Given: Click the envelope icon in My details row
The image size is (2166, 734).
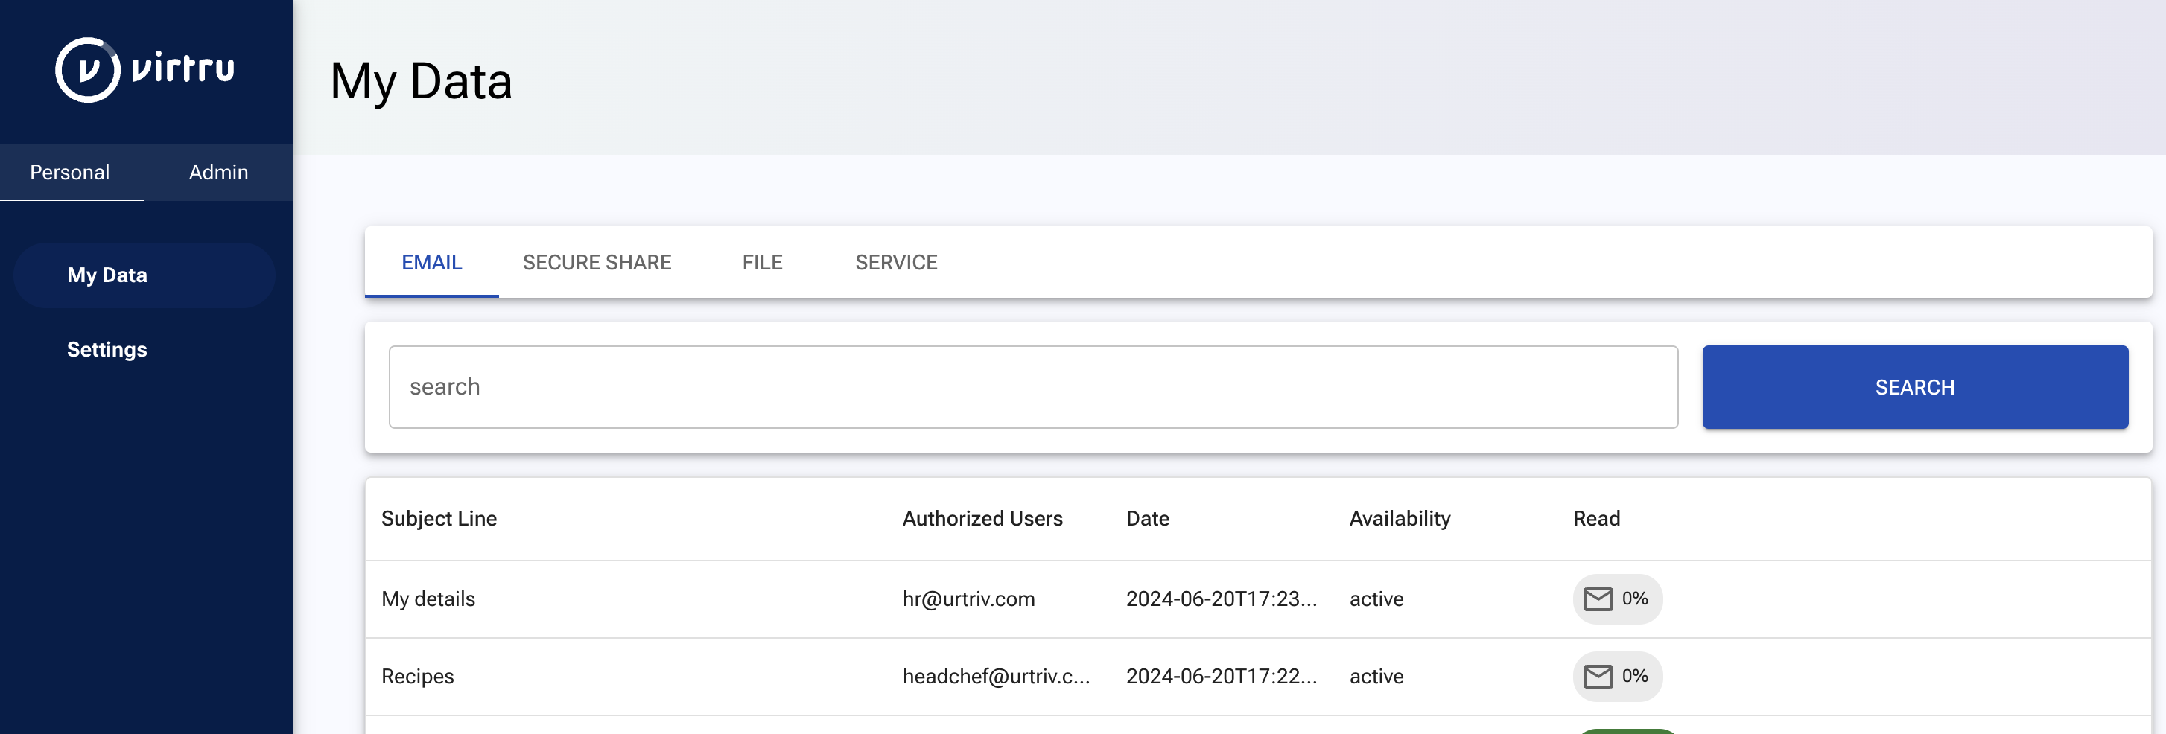Looking at the screenshot, I should 1598,599.
